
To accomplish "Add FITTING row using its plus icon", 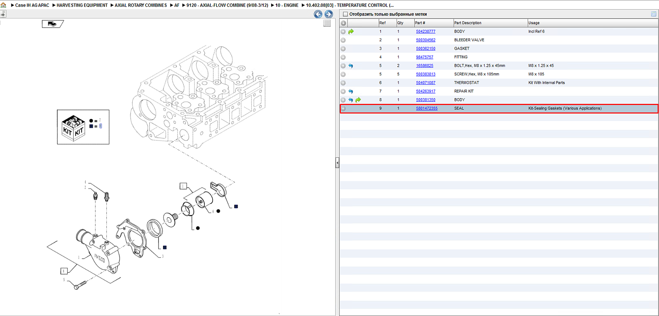I will [x=343, y=57].
